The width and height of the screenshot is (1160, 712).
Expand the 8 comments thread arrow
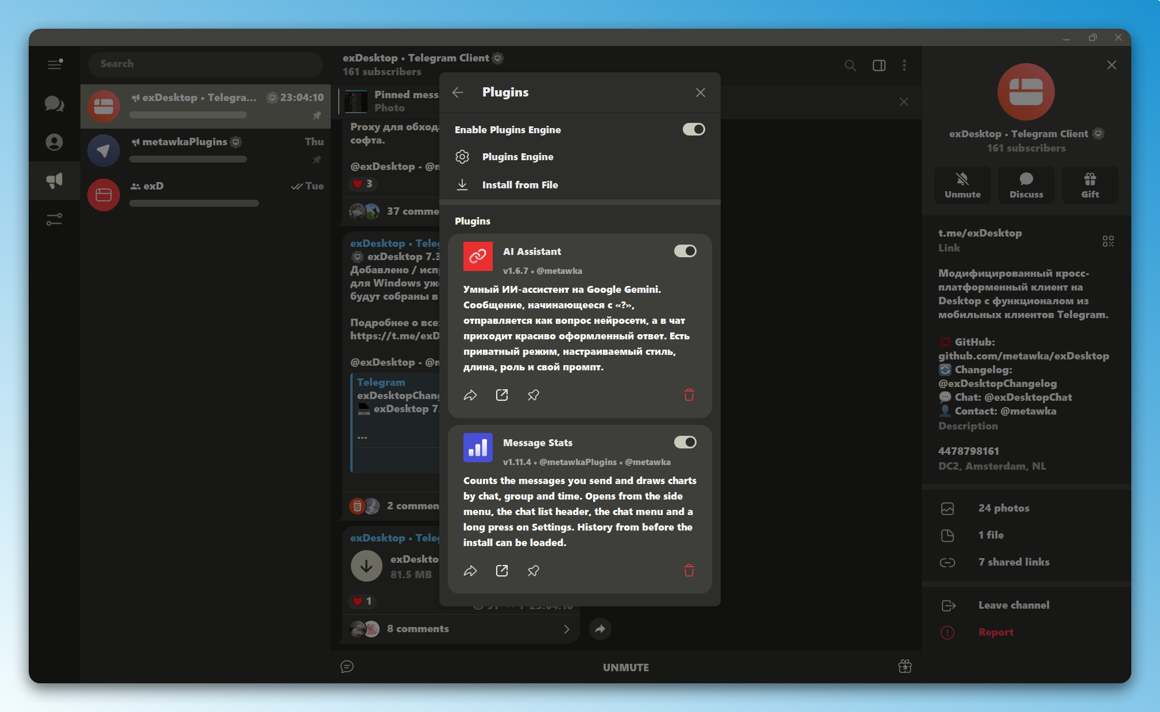coord(567,629)
